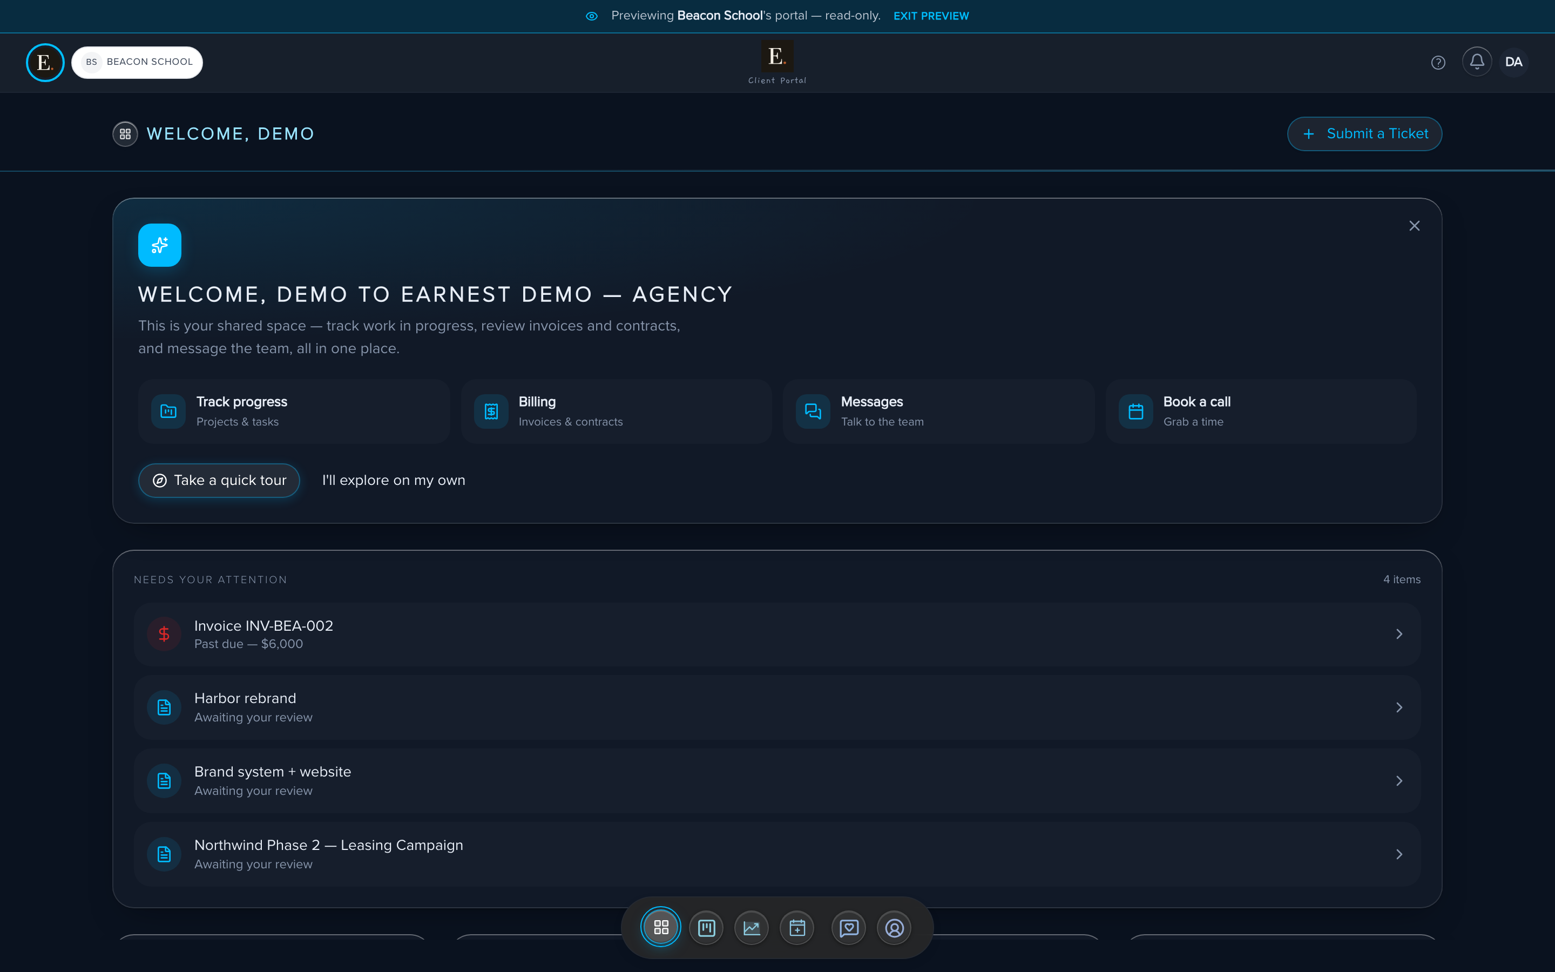This screenshot has height=972, width=1555.
Task: Open the kanban board tab in bottom dock
Action: pyautogui.click(x=706, y=928)
